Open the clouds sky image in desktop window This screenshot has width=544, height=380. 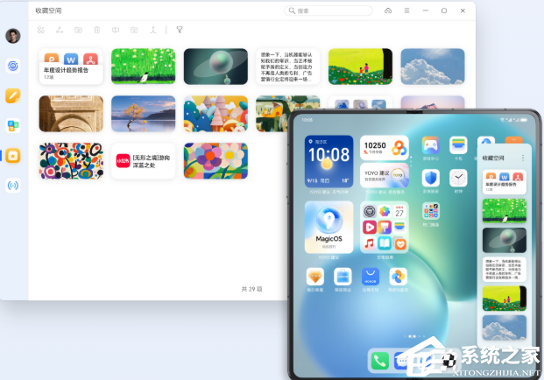pos(433,67)
